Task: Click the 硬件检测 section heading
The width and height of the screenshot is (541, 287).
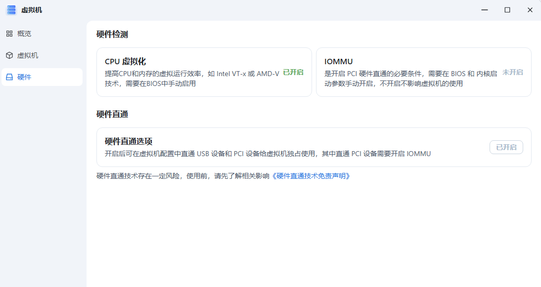Action: [112, 35]
